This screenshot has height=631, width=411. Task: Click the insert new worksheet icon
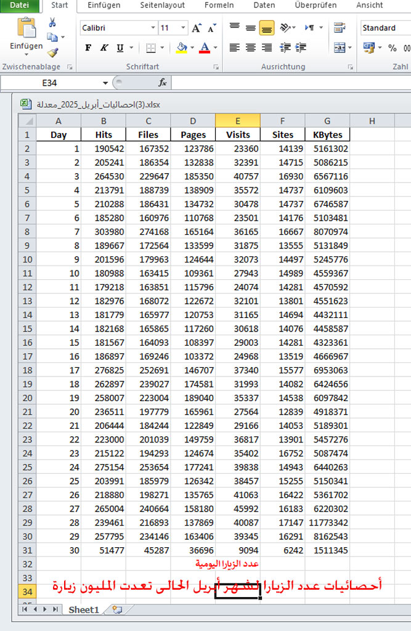click(x=116, y=609)
